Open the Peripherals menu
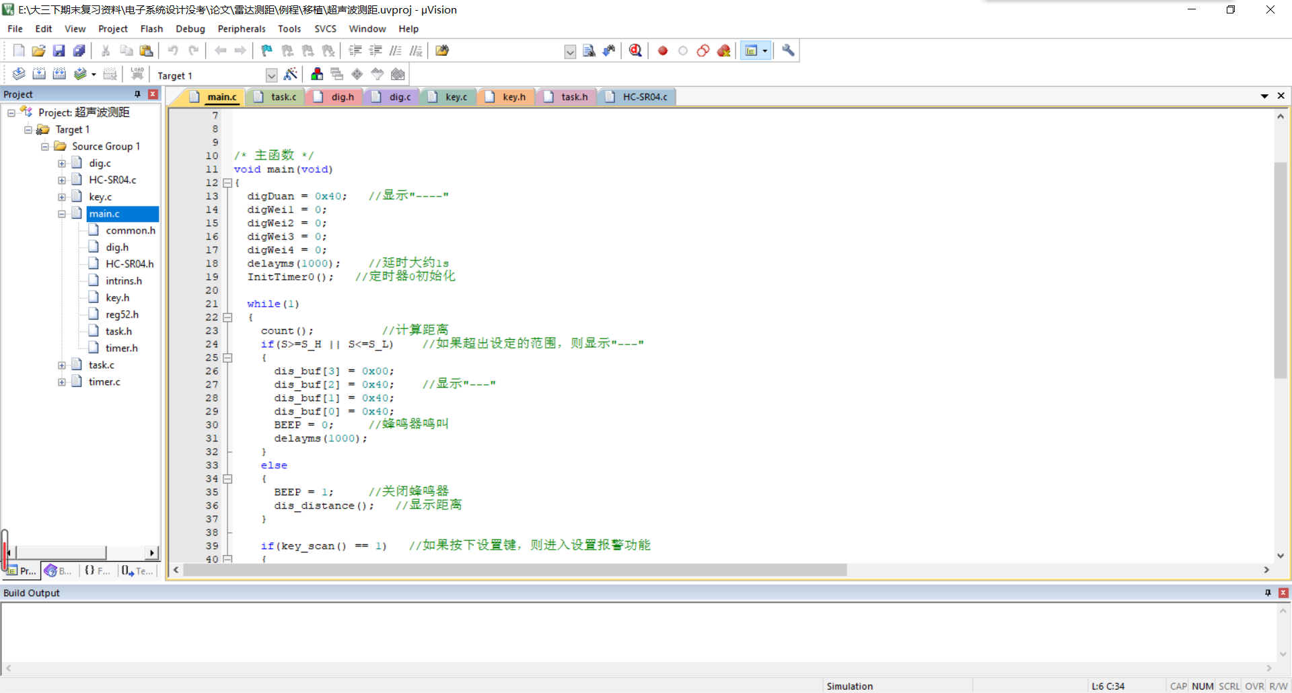This screenshot has width=1292, height=693. point(241,29)
